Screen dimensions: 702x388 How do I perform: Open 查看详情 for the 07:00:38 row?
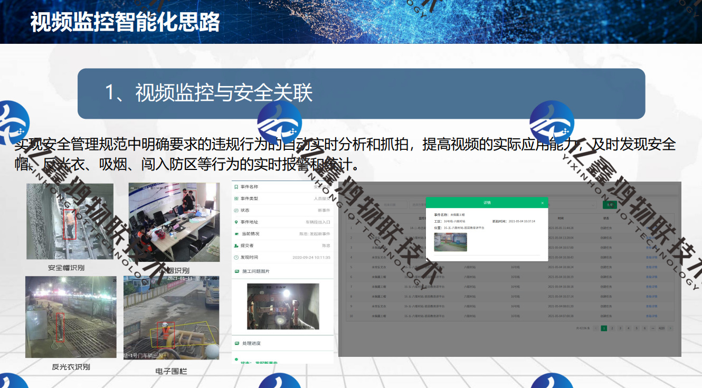click(x=652, y=316)
